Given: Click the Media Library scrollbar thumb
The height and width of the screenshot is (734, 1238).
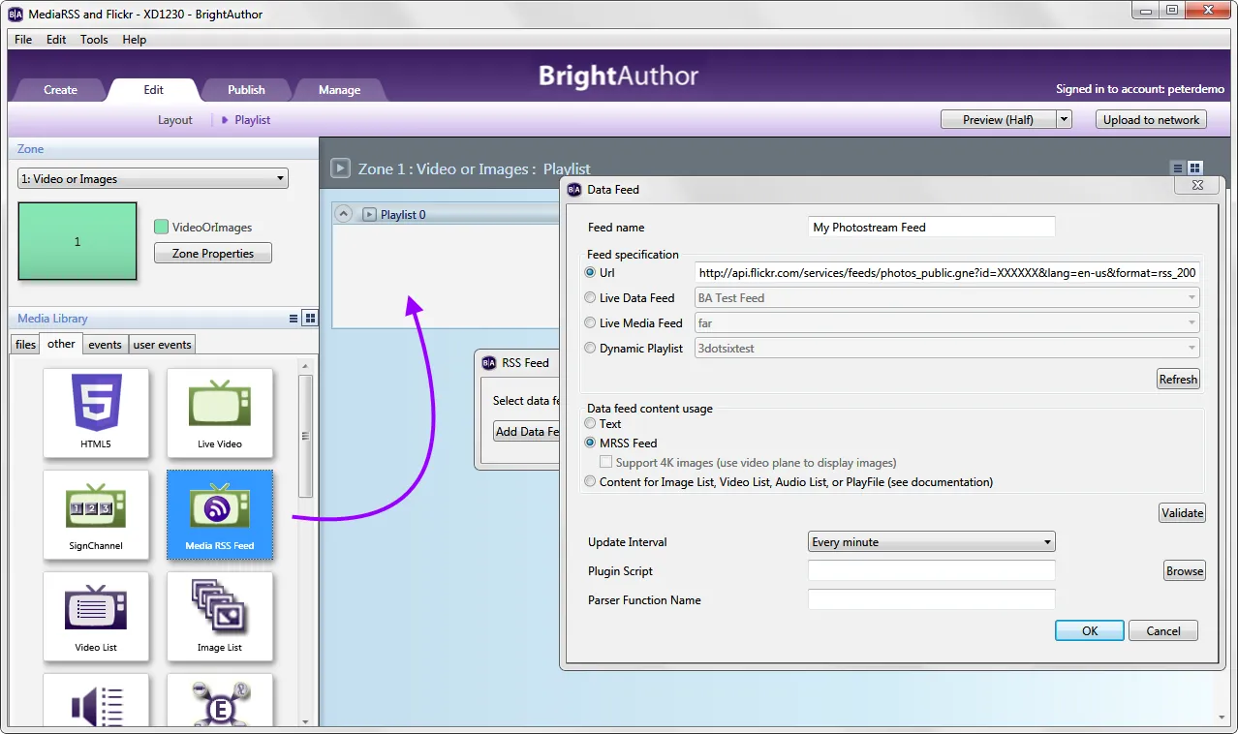Looking at the screenshot, I should click(x=305, y=436).
